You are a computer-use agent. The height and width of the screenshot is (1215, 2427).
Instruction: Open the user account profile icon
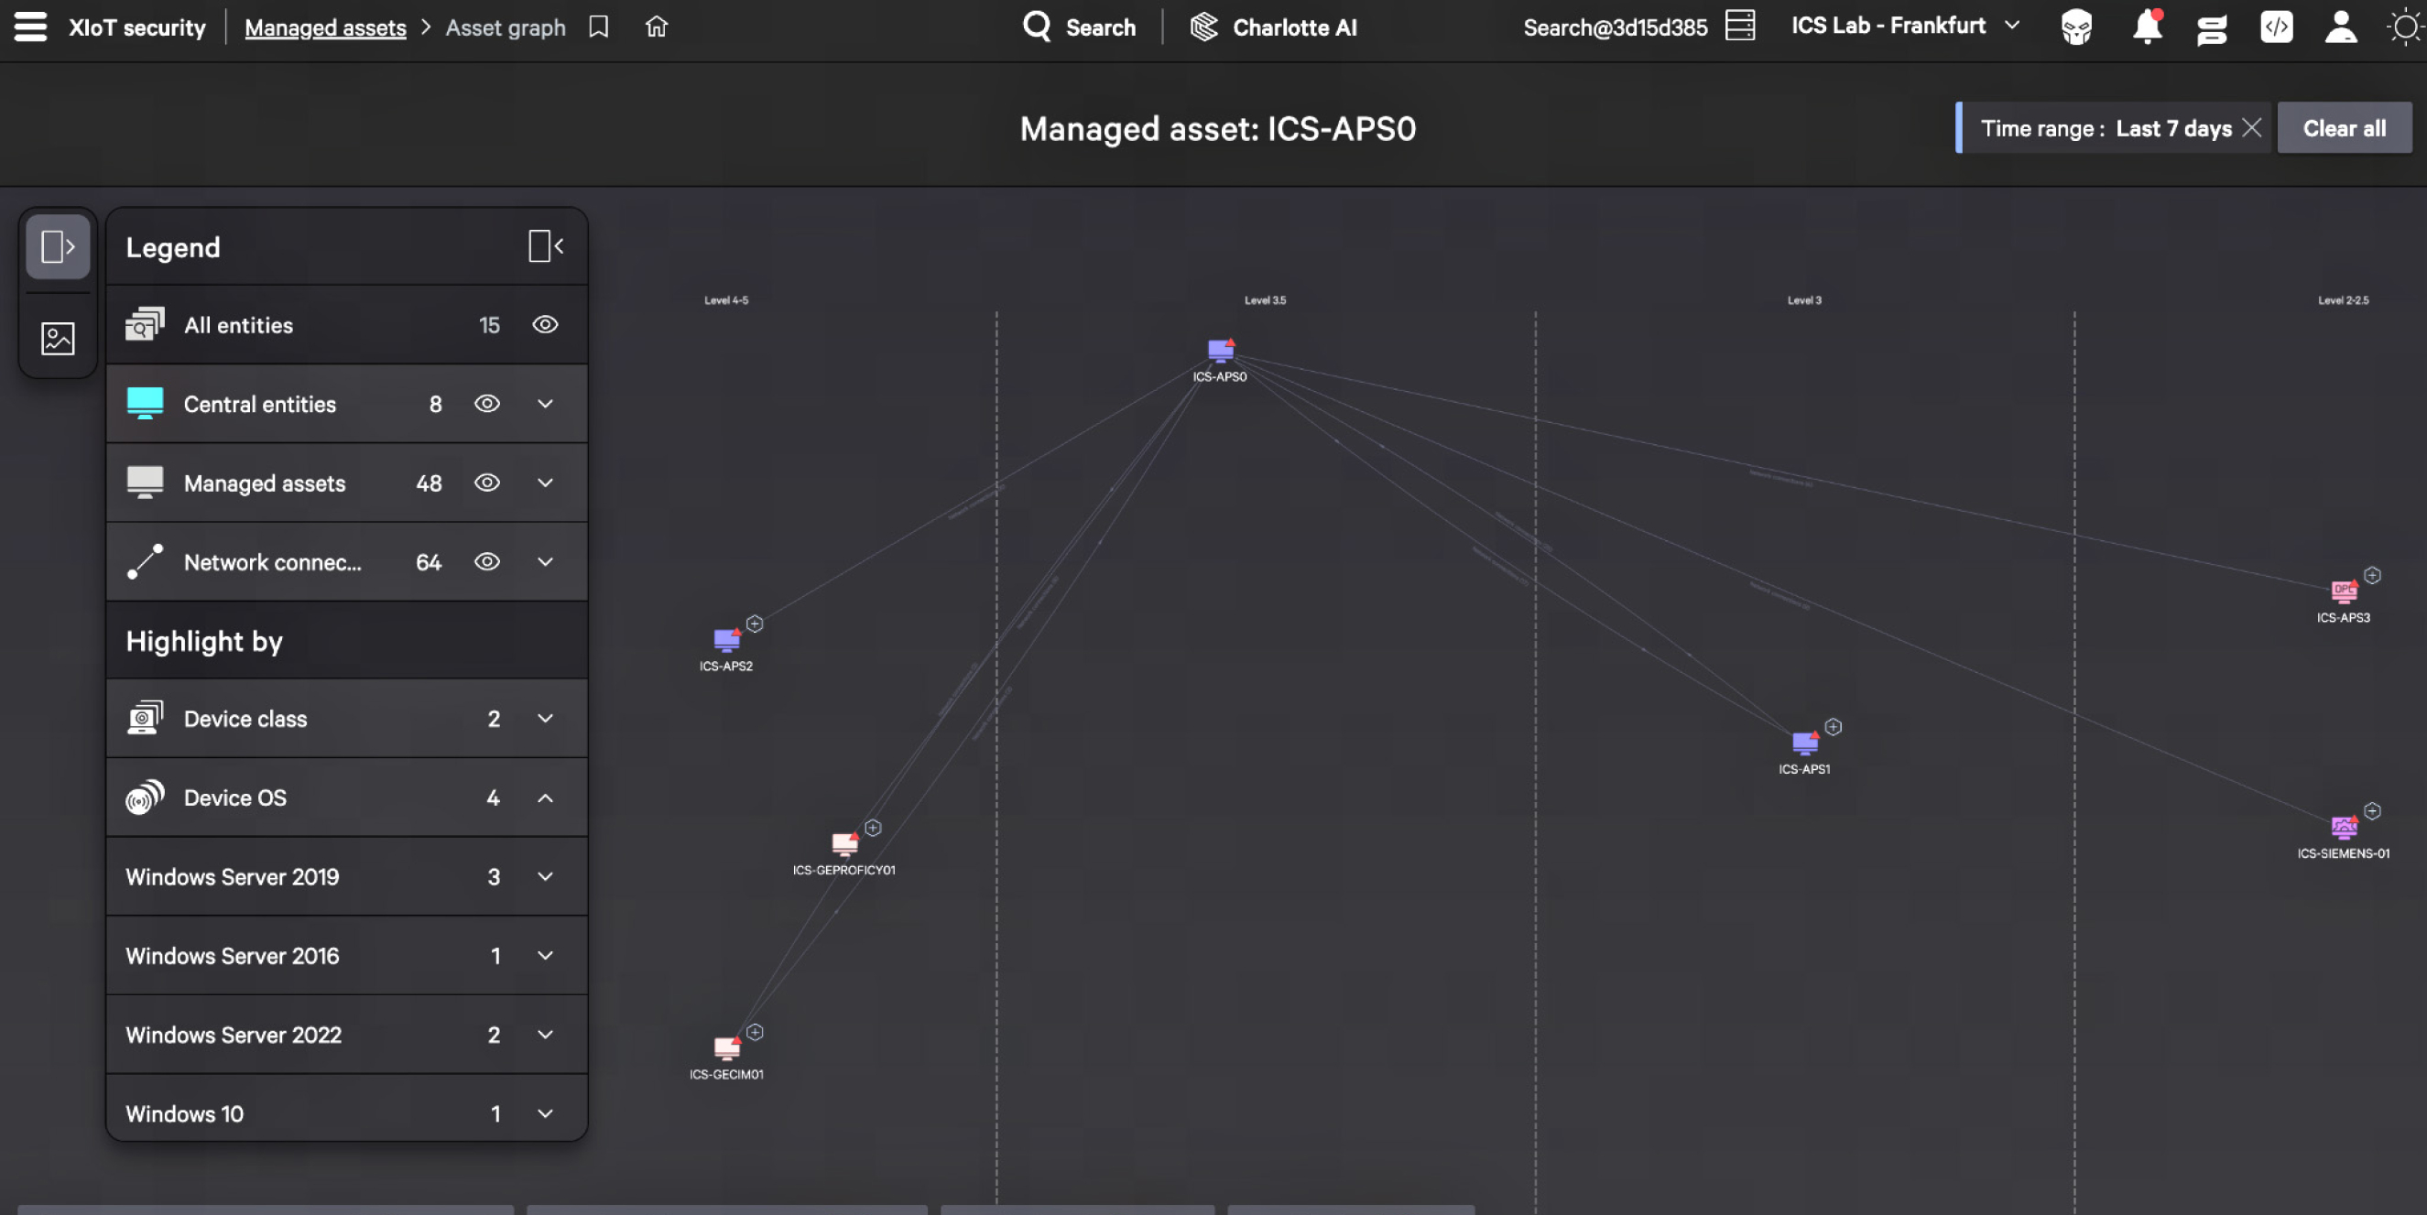coord(2340,27)
